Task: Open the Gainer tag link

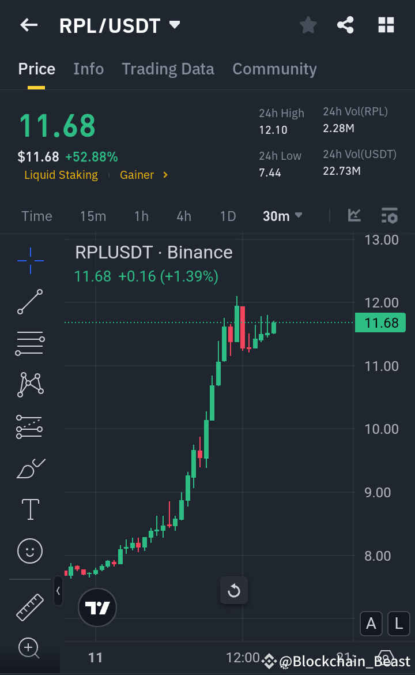Action: tap(144, 175)
